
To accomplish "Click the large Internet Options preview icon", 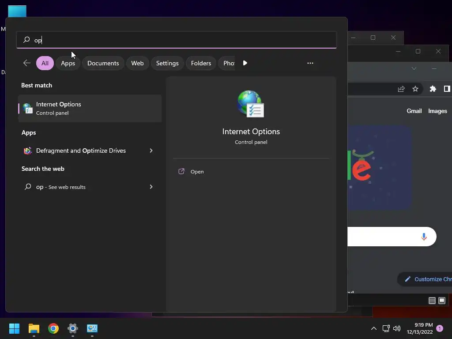I will tap(251, 104).
